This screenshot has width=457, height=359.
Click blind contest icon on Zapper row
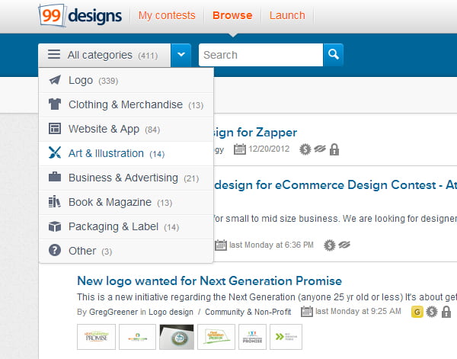pos(320,149)
